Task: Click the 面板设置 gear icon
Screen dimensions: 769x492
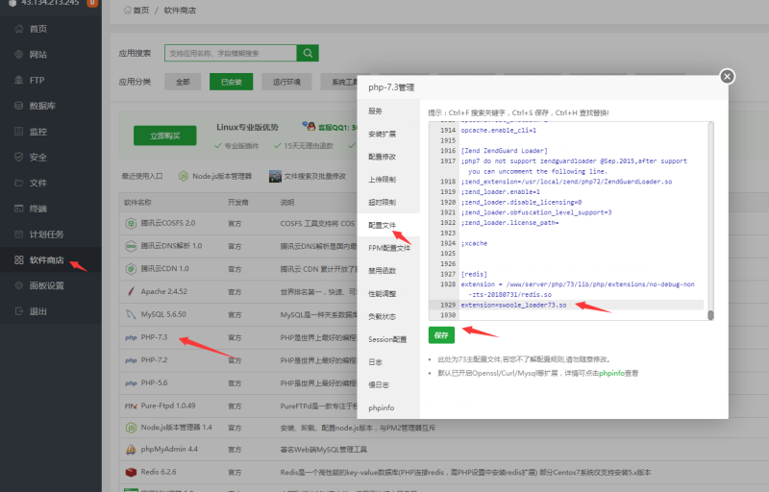Action: coord(18,285)
